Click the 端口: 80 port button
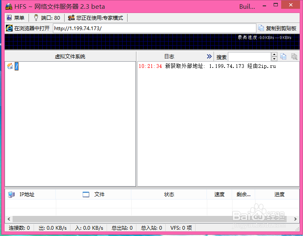This screenshot has width=303, height=236. coord(47,18)
